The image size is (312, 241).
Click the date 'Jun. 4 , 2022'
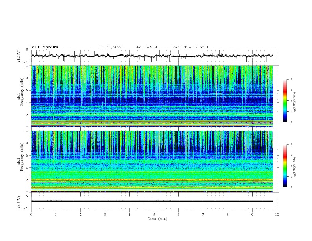(110, 47)
